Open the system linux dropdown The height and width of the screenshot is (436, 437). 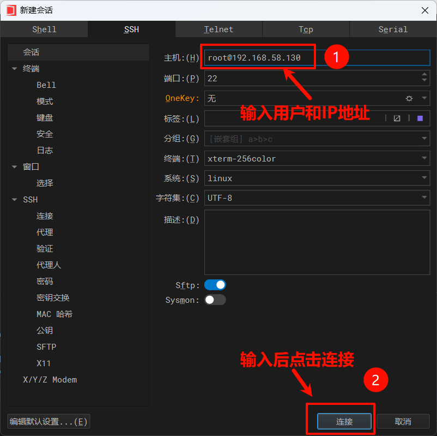pyautogui.click(x=424, y=178)
